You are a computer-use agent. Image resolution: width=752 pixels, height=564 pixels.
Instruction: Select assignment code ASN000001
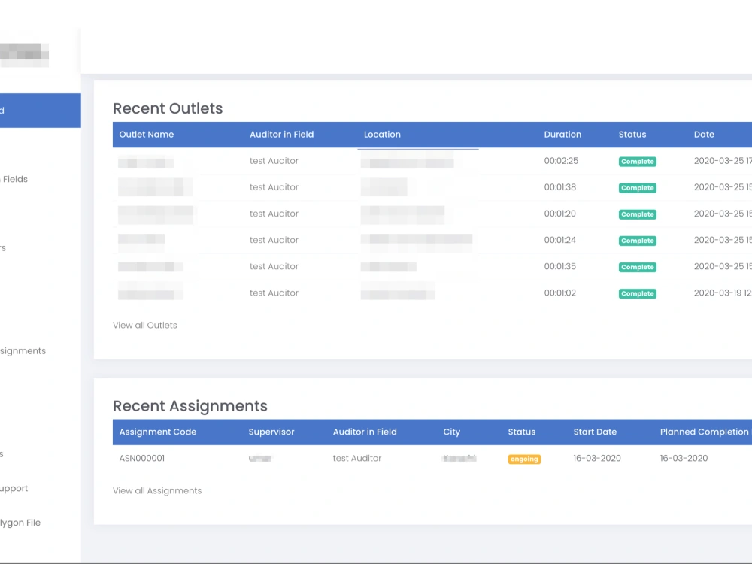click(x=142, y=458)
